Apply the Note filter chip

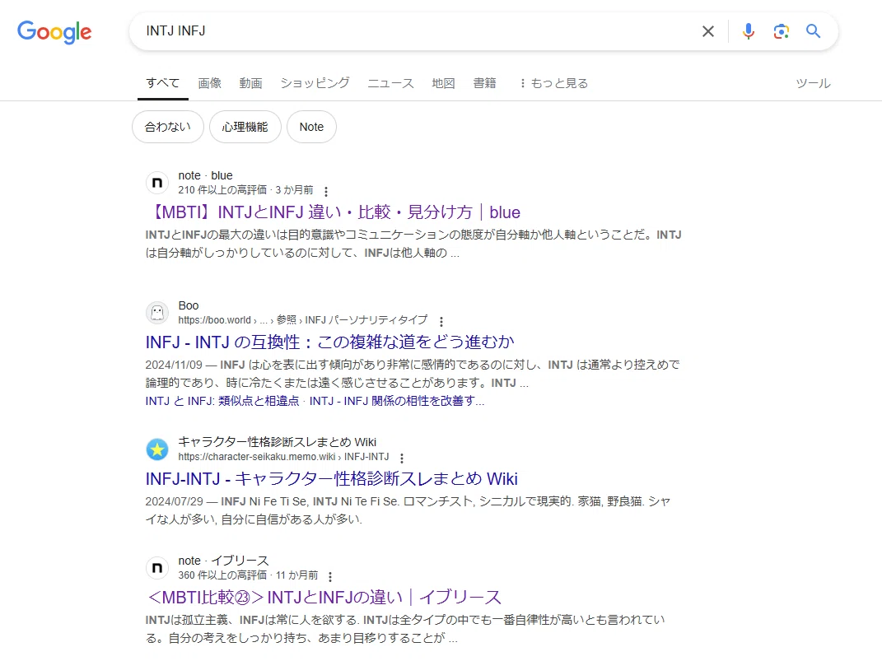pos(311,127)
